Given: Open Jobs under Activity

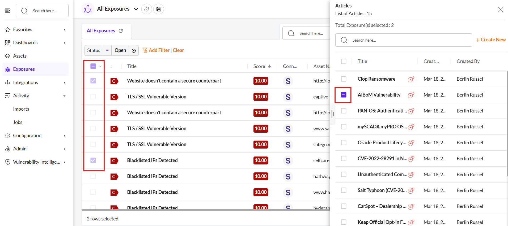Looking at the screenshot, I should pyautogui.click(x=18, y=122).
